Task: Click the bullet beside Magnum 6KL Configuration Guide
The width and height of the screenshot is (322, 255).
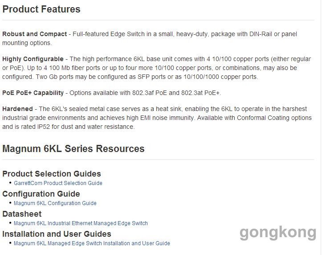Action: (x=10, y=202)
